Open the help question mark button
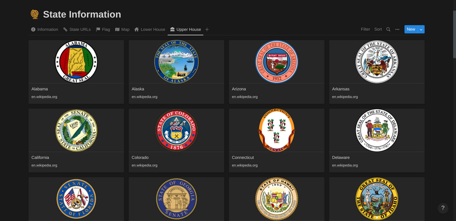 (443, 208)
